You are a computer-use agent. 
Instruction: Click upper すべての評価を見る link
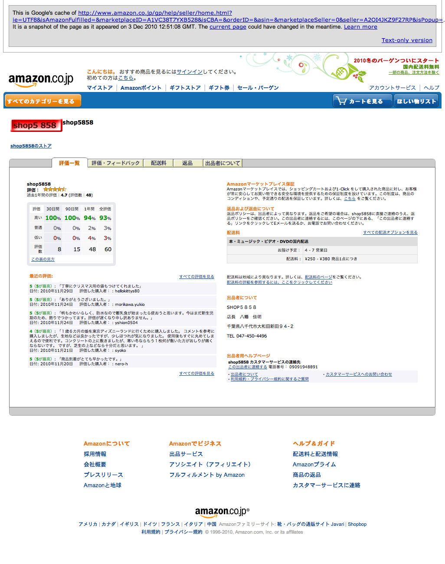[x=196, y=276]
